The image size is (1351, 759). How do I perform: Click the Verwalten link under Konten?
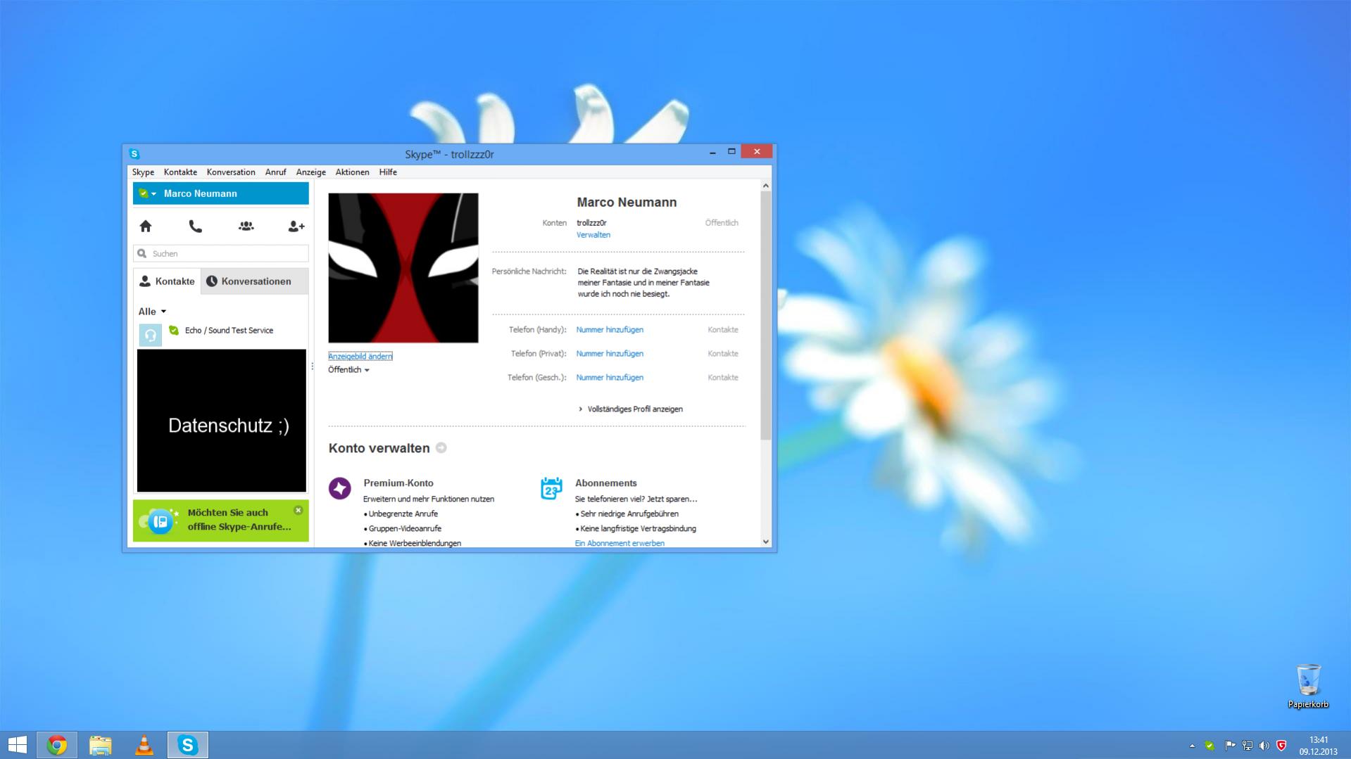pyautogui.click(x=593, y=235)
